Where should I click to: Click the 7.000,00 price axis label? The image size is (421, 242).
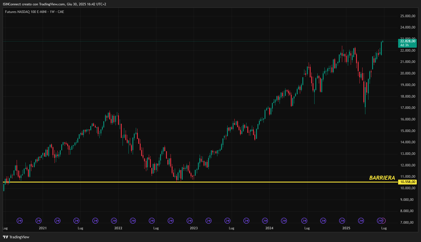pos(407,223)
